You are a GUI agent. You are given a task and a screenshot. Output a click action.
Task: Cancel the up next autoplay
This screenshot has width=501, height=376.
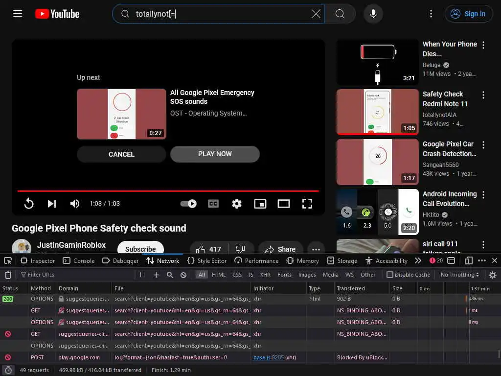coord(121,154)
